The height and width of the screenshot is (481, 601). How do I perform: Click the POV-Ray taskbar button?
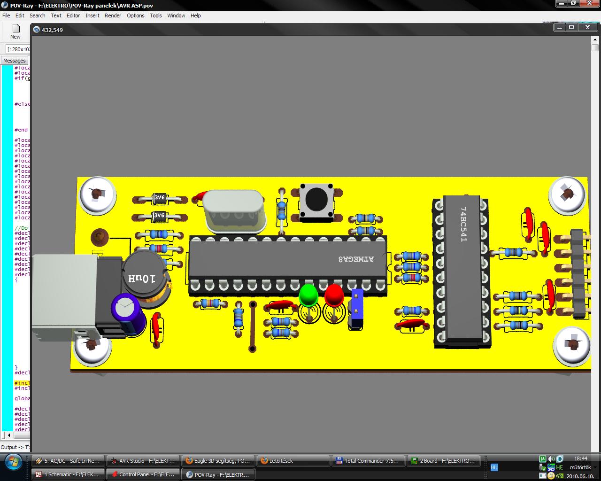coord(218,474)
